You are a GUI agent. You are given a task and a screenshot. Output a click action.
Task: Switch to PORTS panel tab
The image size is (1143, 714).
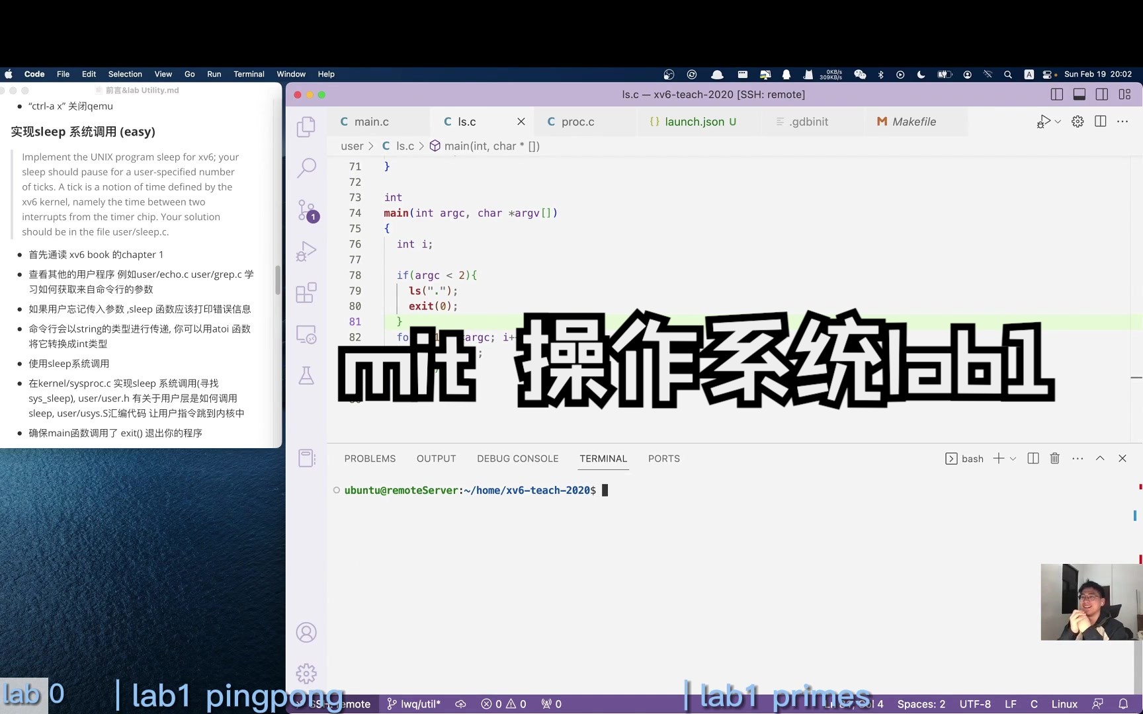tap(664, 459)
